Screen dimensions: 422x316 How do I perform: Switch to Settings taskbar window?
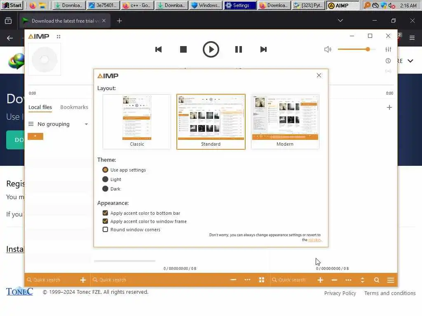[239, 5]
